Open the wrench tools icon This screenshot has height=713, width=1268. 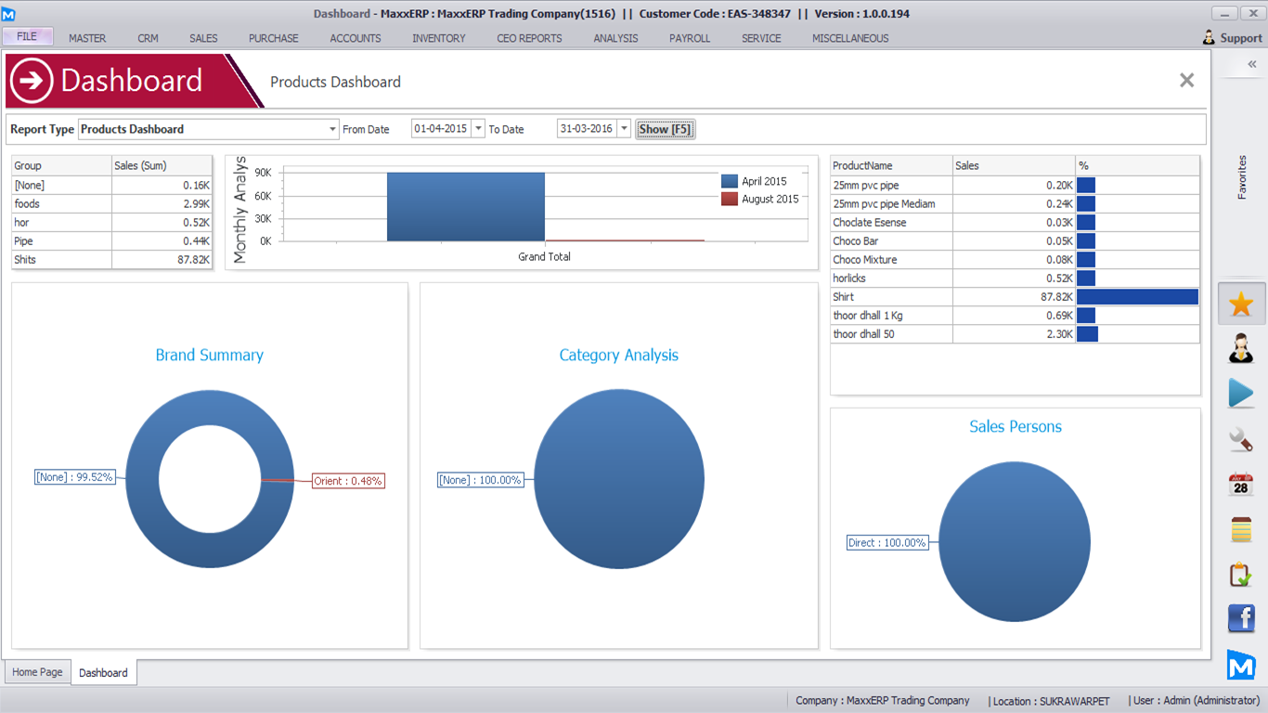pos(1241,439)
